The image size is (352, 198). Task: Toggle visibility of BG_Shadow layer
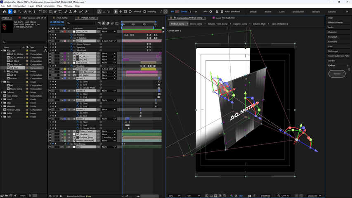click(x=50, y=134)
